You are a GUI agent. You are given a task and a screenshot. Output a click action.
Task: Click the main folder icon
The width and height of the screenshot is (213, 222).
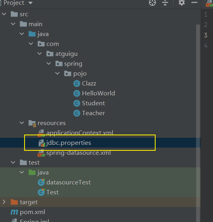[23, 24]
